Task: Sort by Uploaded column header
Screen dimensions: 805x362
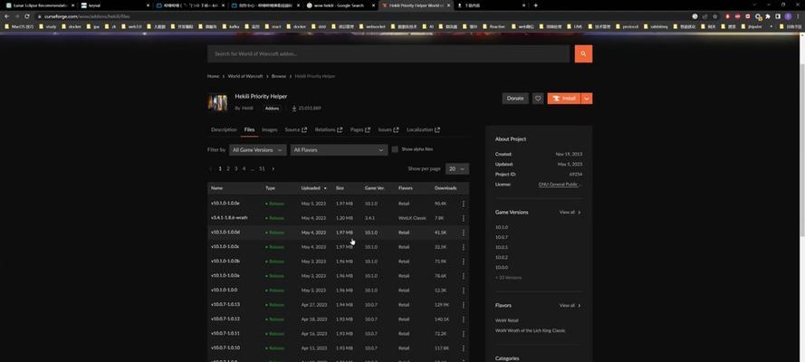Action: 313,188
